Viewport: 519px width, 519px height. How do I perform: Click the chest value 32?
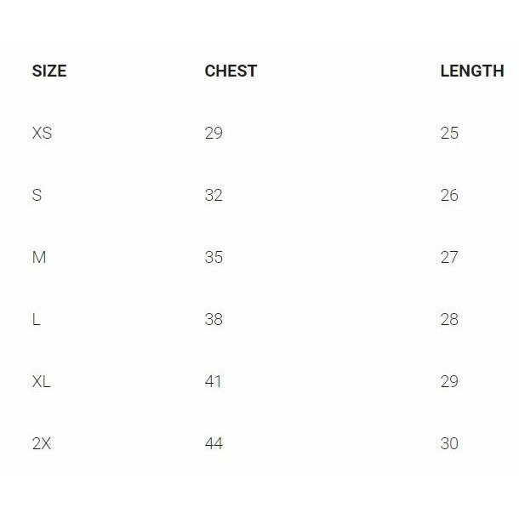click(214, 196)
